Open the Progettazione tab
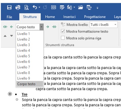Screen dimensions: 121x109 click(95, 17)
